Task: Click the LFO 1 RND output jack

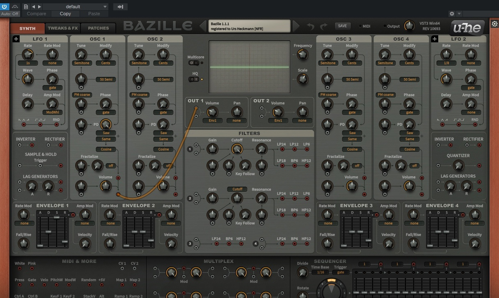Action: click(x=56, y=124)
